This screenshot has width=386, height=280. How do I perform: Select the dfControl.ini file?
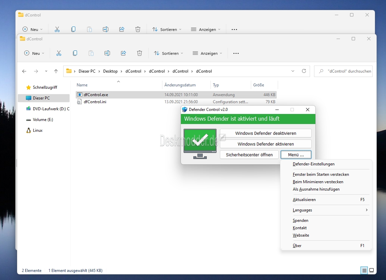coord(176,102)
